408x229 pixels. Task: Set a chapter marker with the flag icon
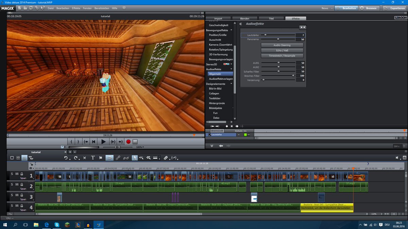pyautogui.click(x=101, y=158)
